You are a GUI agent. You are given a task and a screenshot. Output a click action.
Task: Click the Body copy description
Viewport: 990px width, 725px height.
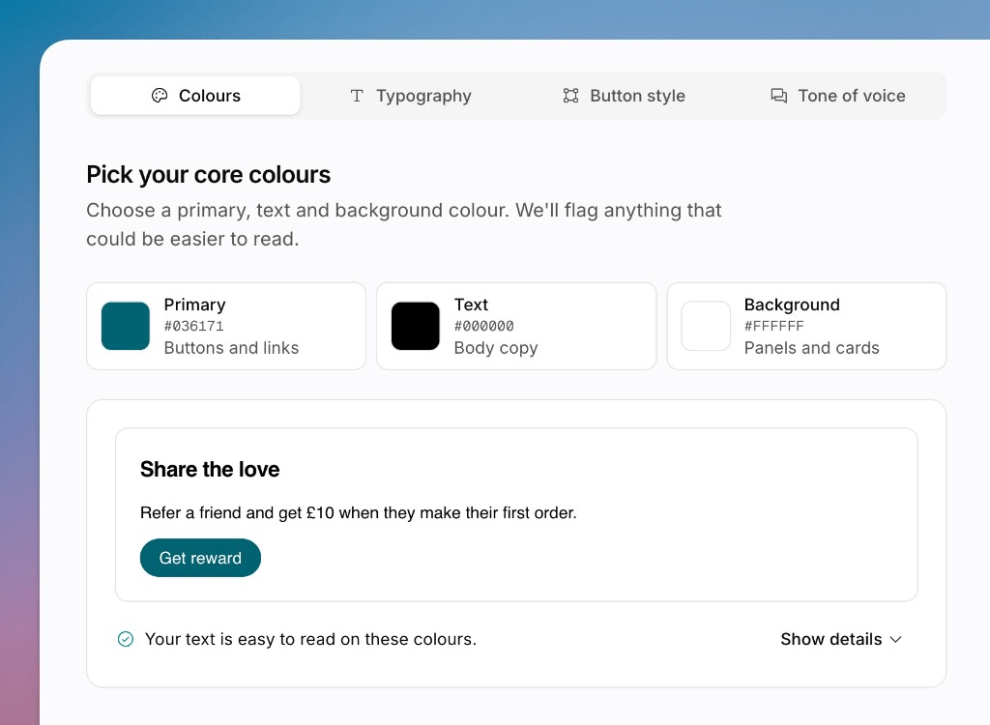tap(496, 348)
